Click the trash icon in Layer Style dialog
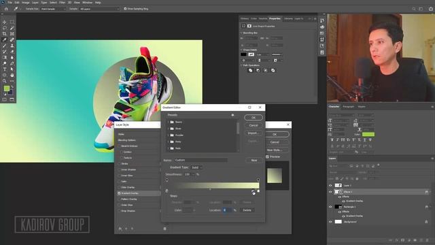 (164, 229)
